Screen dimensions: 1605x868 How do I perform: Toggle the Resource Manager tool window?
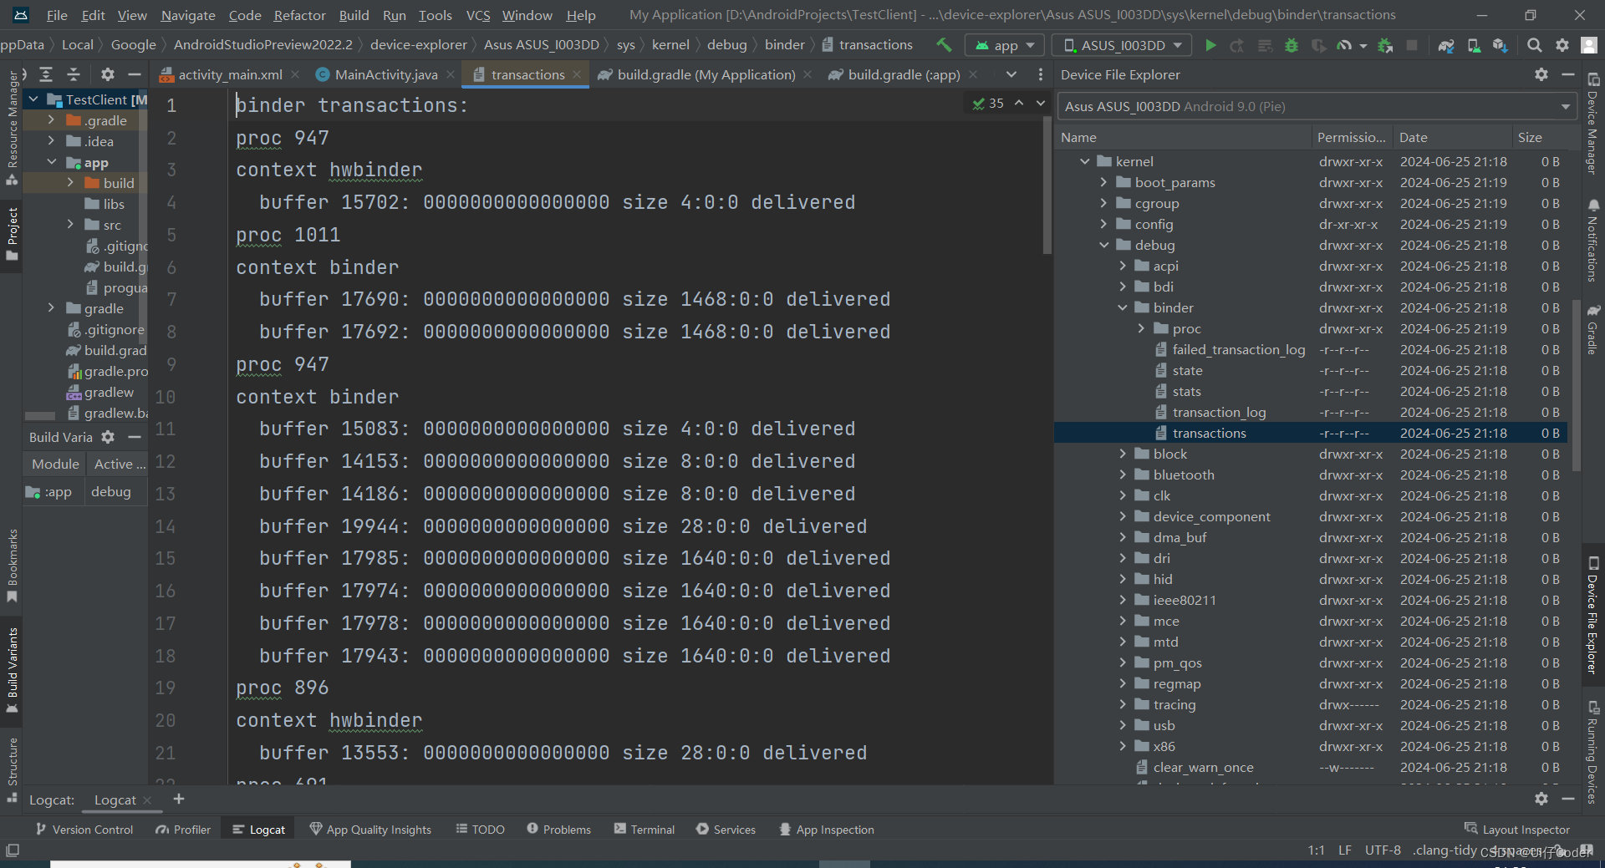(12, 128)
